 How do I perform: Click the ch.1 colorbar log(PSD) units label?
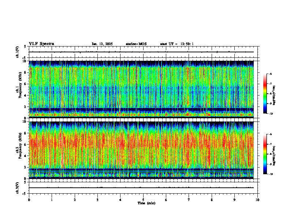pos(274,95)
